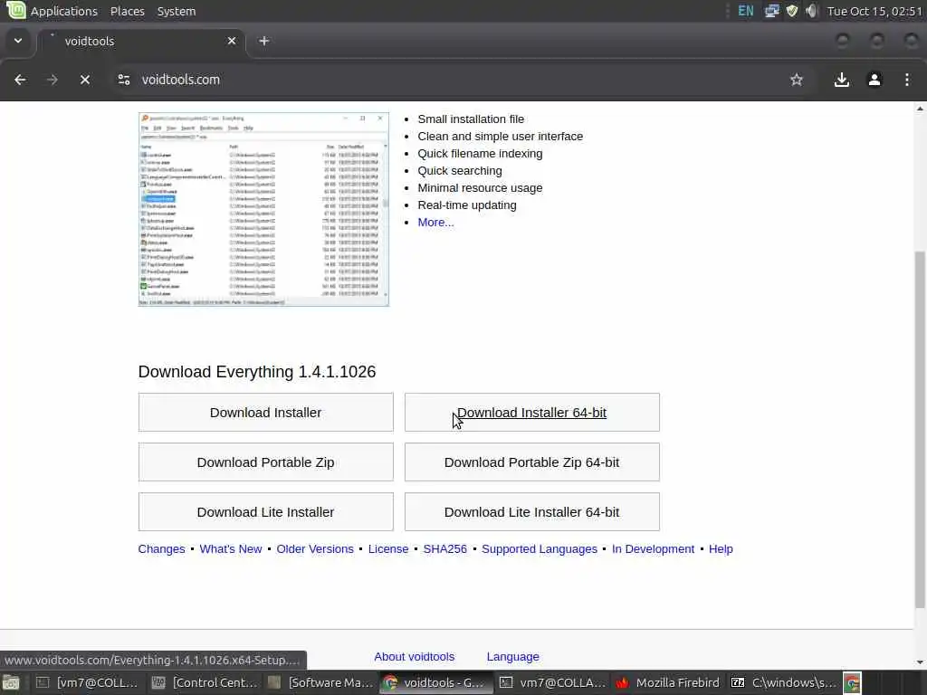Image resolution: width=927 pixels, height=695 pixels.
Task: Select the 'Quick searching' bullet text
Action: click(x=460, y=171)
